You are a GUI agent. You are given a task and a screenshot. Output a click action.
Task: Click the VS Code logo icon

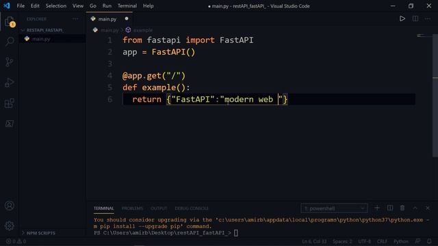click(x=7, y=5)
